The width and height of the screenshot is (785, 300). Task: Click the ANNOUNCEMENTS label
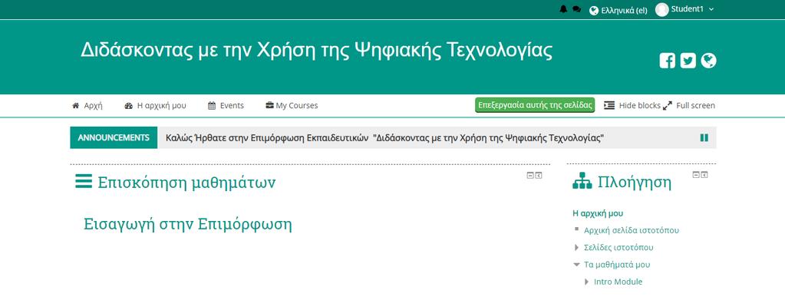(114, 138)
